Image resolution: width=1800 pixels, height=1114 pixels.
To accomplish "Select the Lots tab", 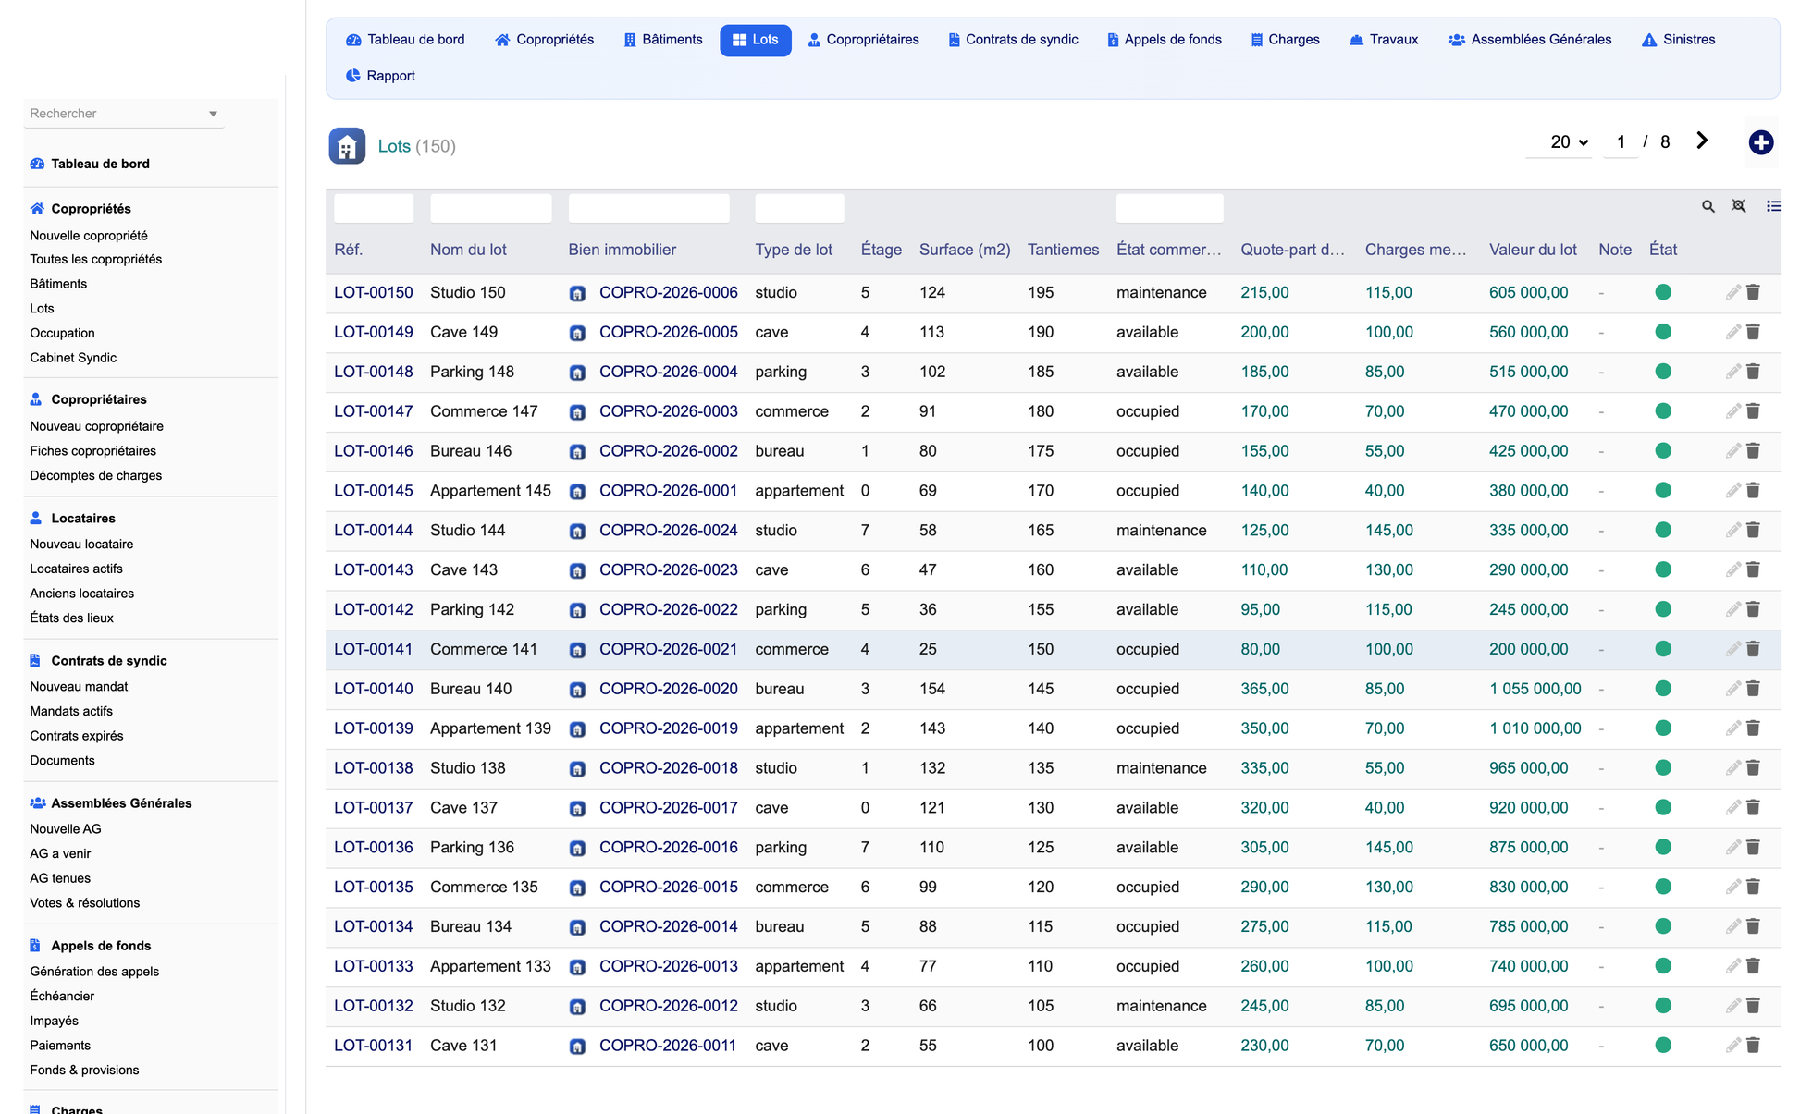I will (756, 40).
